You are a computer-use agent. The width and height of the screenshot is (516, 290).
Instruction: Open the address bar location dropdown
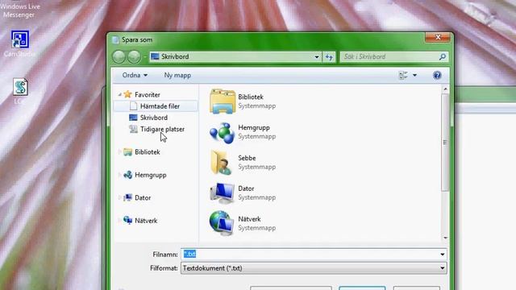pyautogui.click(x=317, y=57)
